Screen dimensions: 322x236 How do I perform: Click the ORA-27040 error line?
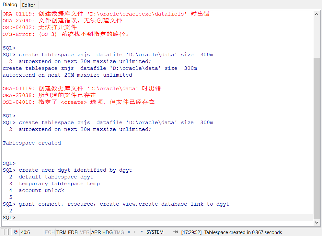(x=63, y=20)
